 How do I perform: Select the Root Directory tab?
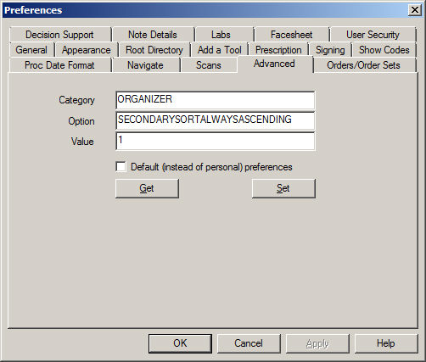pos(154,50)
